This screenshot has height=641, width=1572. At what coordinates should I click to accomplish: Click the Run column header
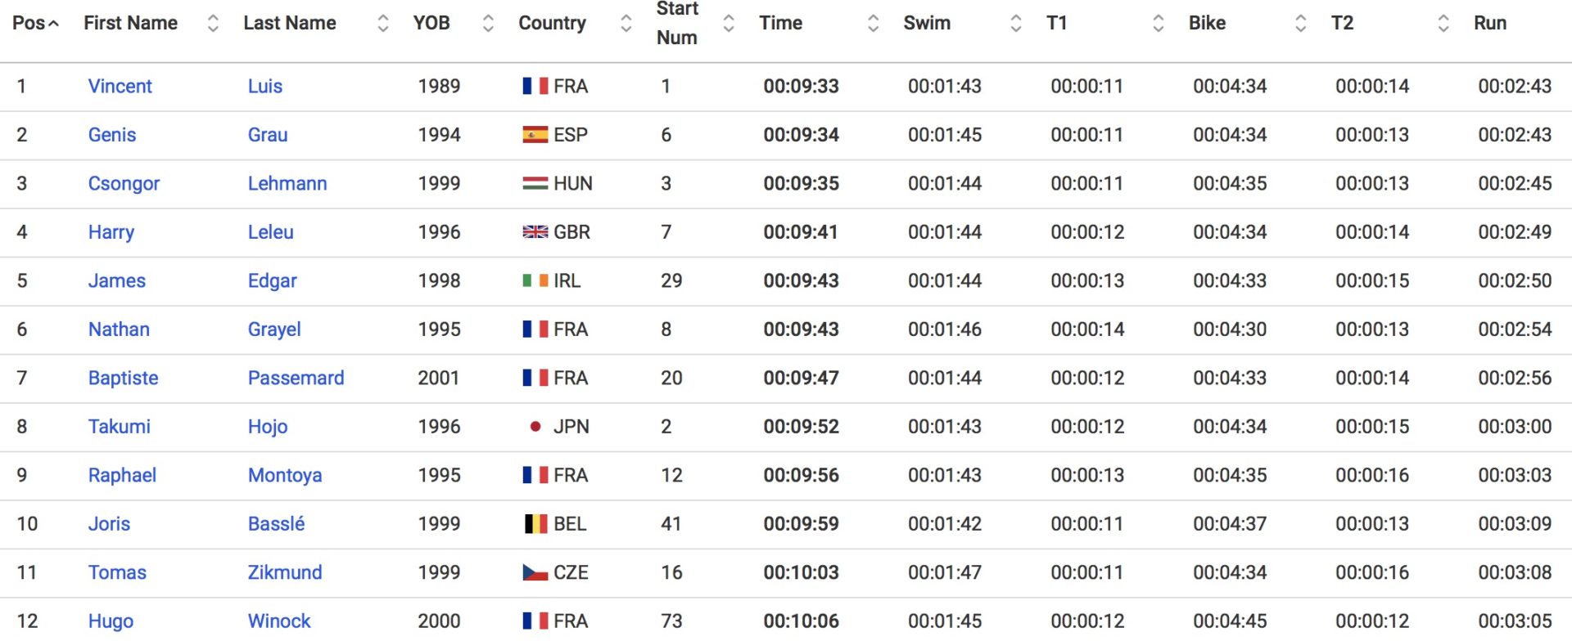coord(1490,23)
